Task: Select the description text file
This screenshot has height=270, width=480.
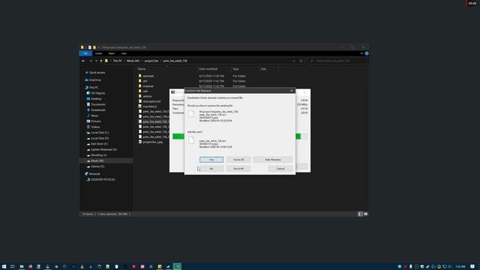Action: 151,101
